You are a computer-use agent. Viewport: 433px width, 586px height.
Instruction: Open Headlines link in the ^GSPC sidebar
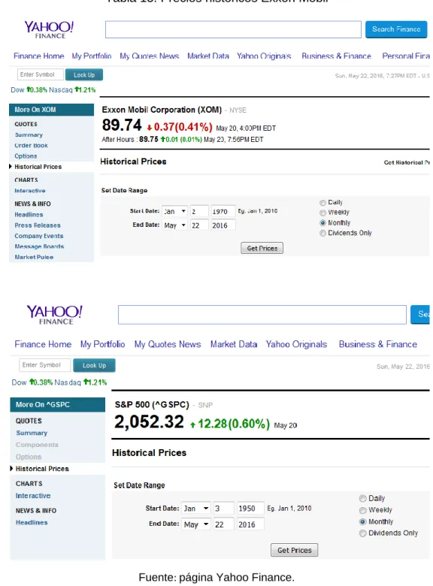tap(32, 522)
